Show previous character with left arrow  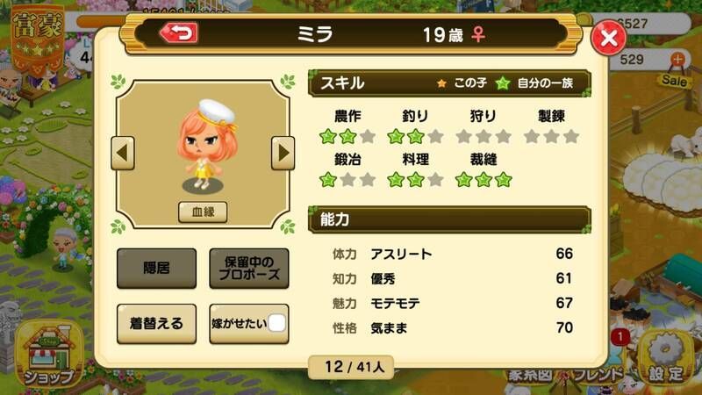[123, 153]
